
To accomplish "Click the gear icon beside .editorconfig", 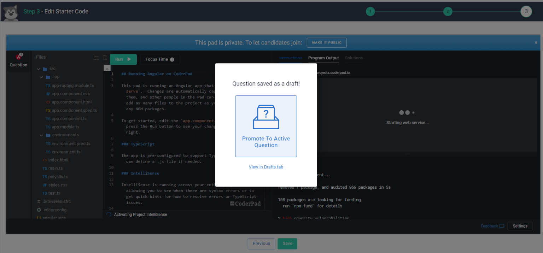I will [39, 210].
